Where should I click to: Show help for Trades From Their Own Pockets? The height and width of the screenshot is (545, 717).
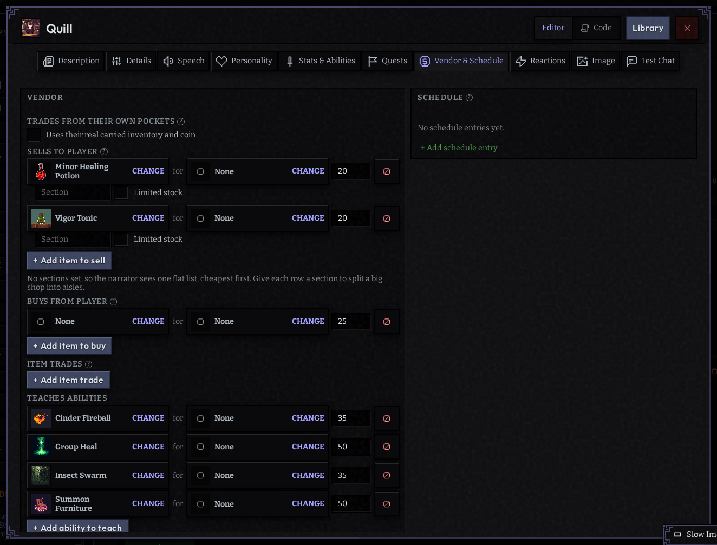pos(181,122)
